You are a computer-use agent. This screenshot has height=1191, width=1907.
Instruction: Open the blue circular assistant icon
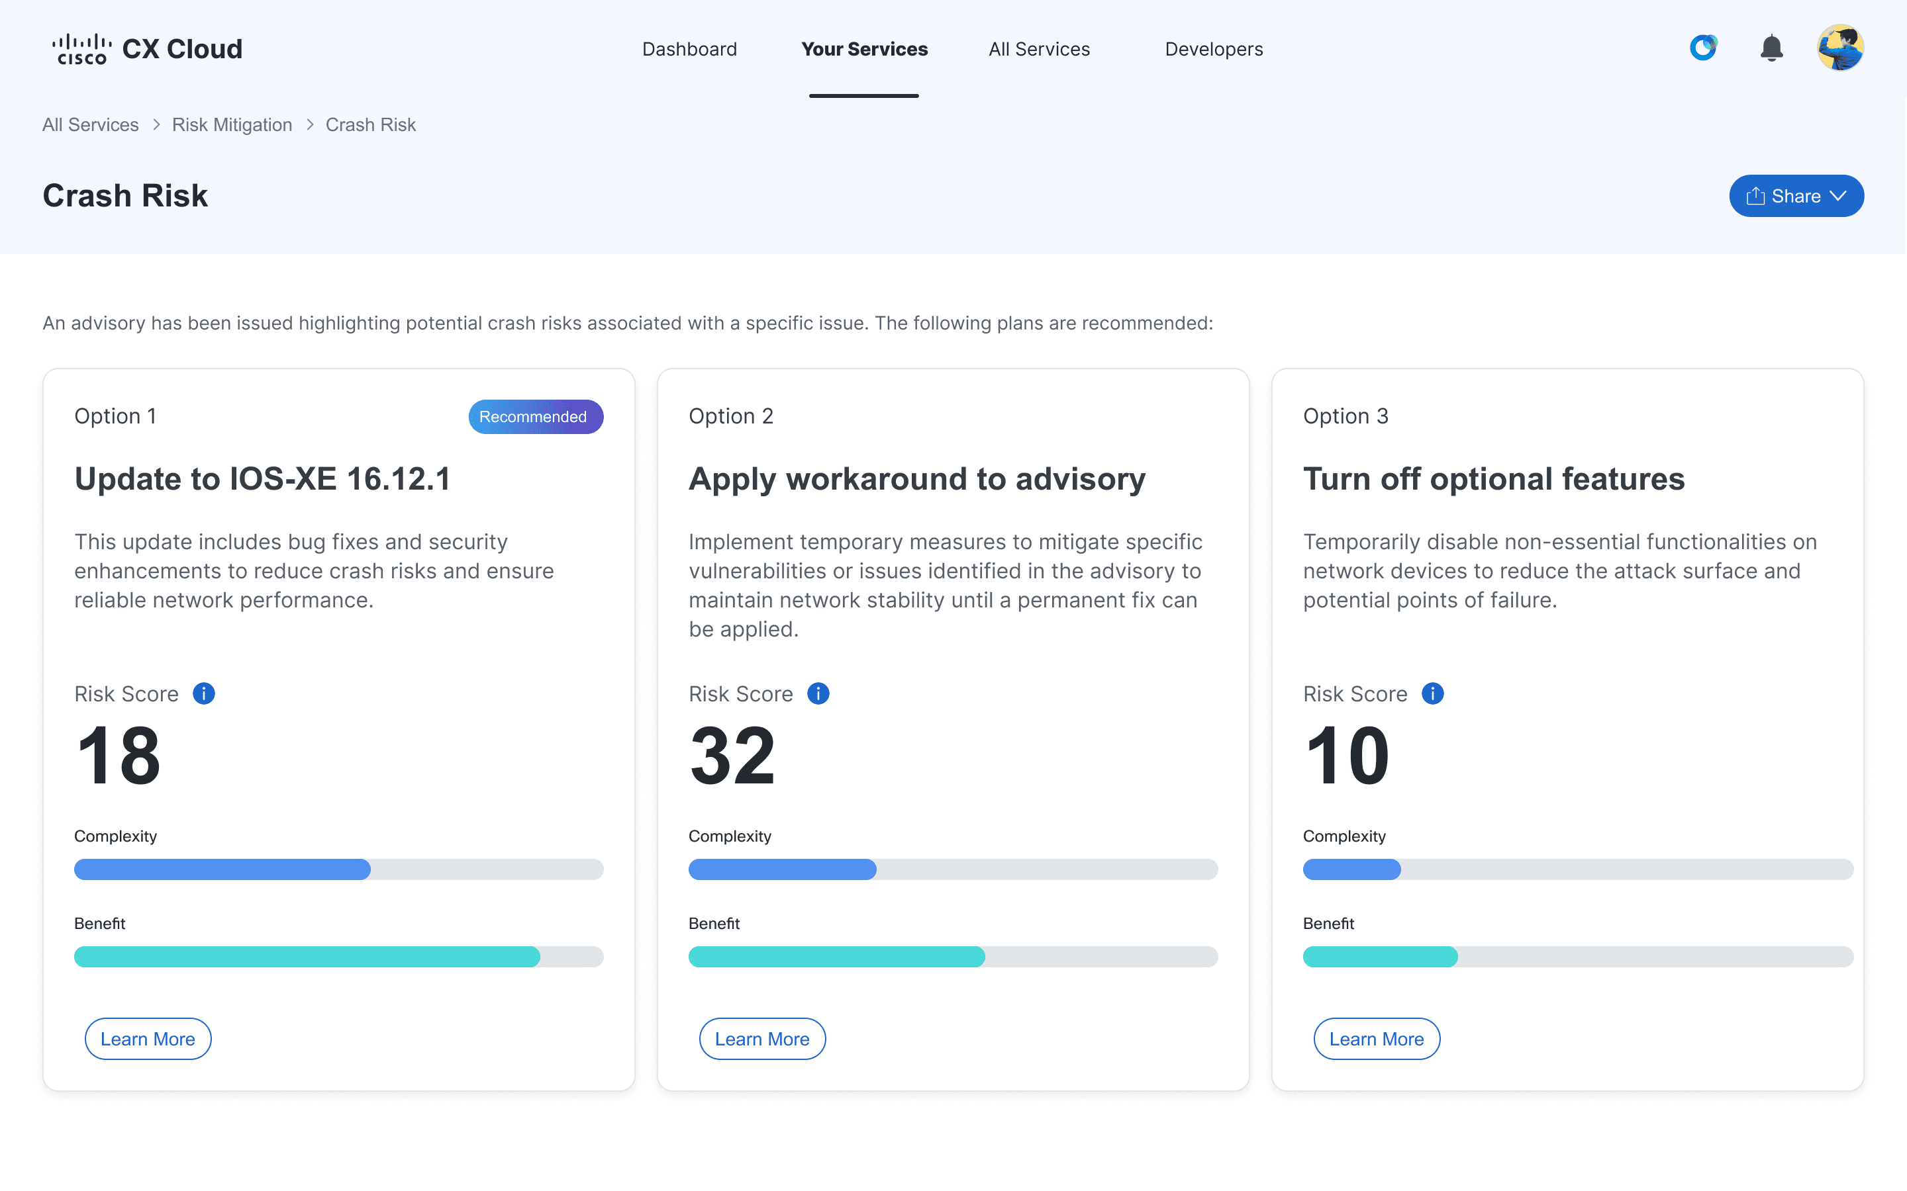point(1703,48)
